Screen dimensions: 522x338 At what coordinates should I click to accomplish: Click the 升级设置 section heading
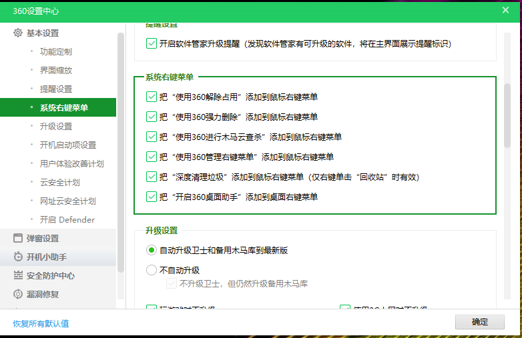pyautogui.click(x=162, y=230)
